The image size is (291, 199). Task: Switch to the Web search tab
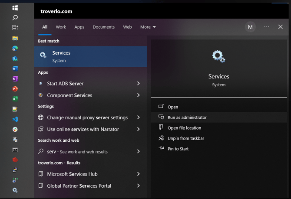pyautogui.click(x=127, y=27)
